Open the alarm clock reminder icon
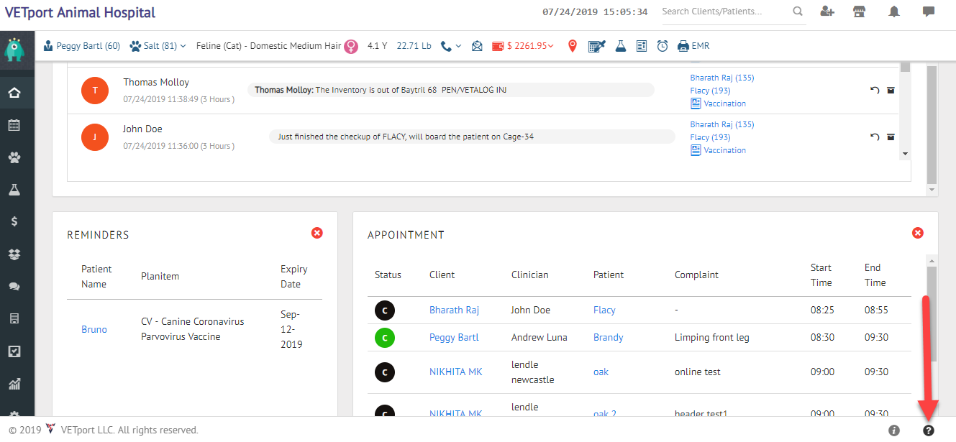Screen dimensions: 956x442 coord(663,46)
